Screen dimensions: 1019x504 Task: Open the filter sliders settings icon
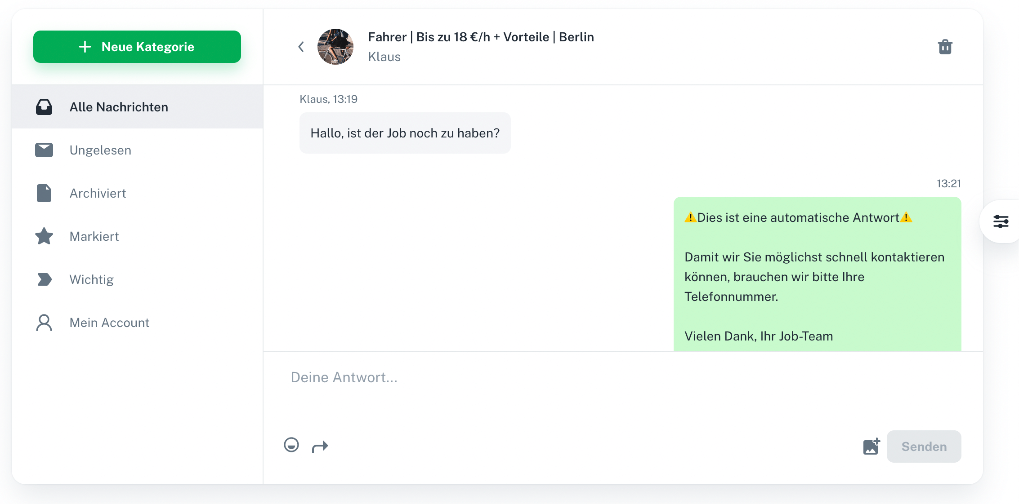1001,221
